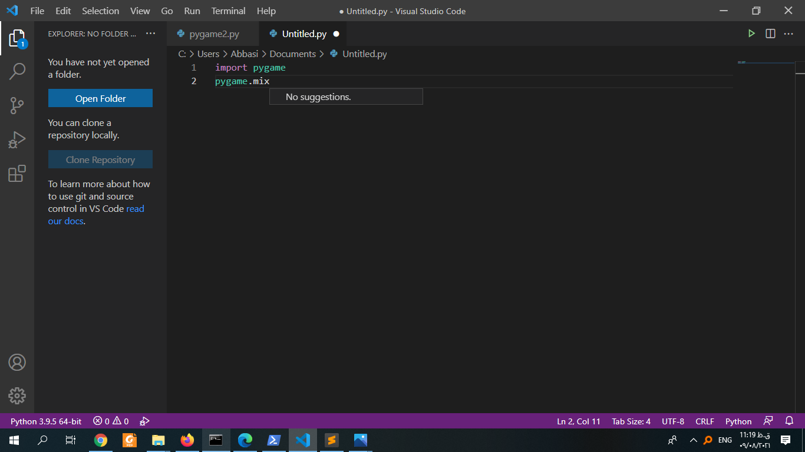Screen dimensions: 805x452
Task: Open the Help menu
Action: [266, 11]
